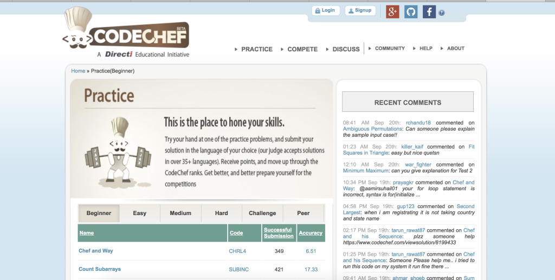Open Ambiguous Permutations problem link
555x280 pixels.
(372, 129)
